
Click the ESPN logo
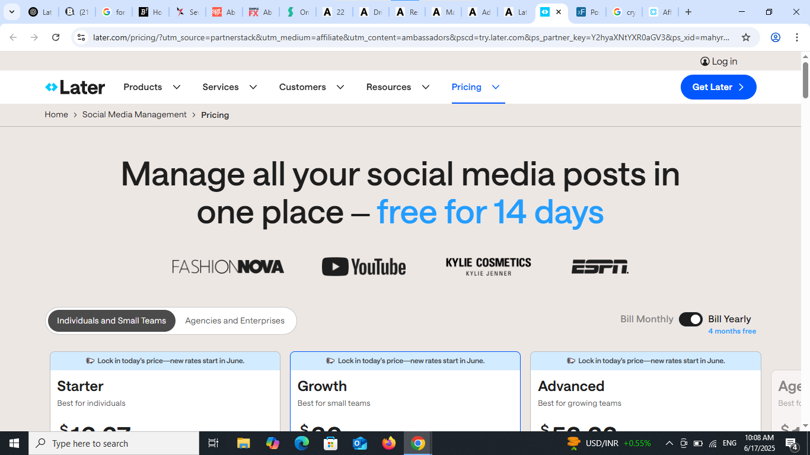pyautogui.click(x=600, y=267)
